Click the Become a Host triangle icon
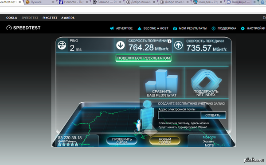 (x=139, y=28)
